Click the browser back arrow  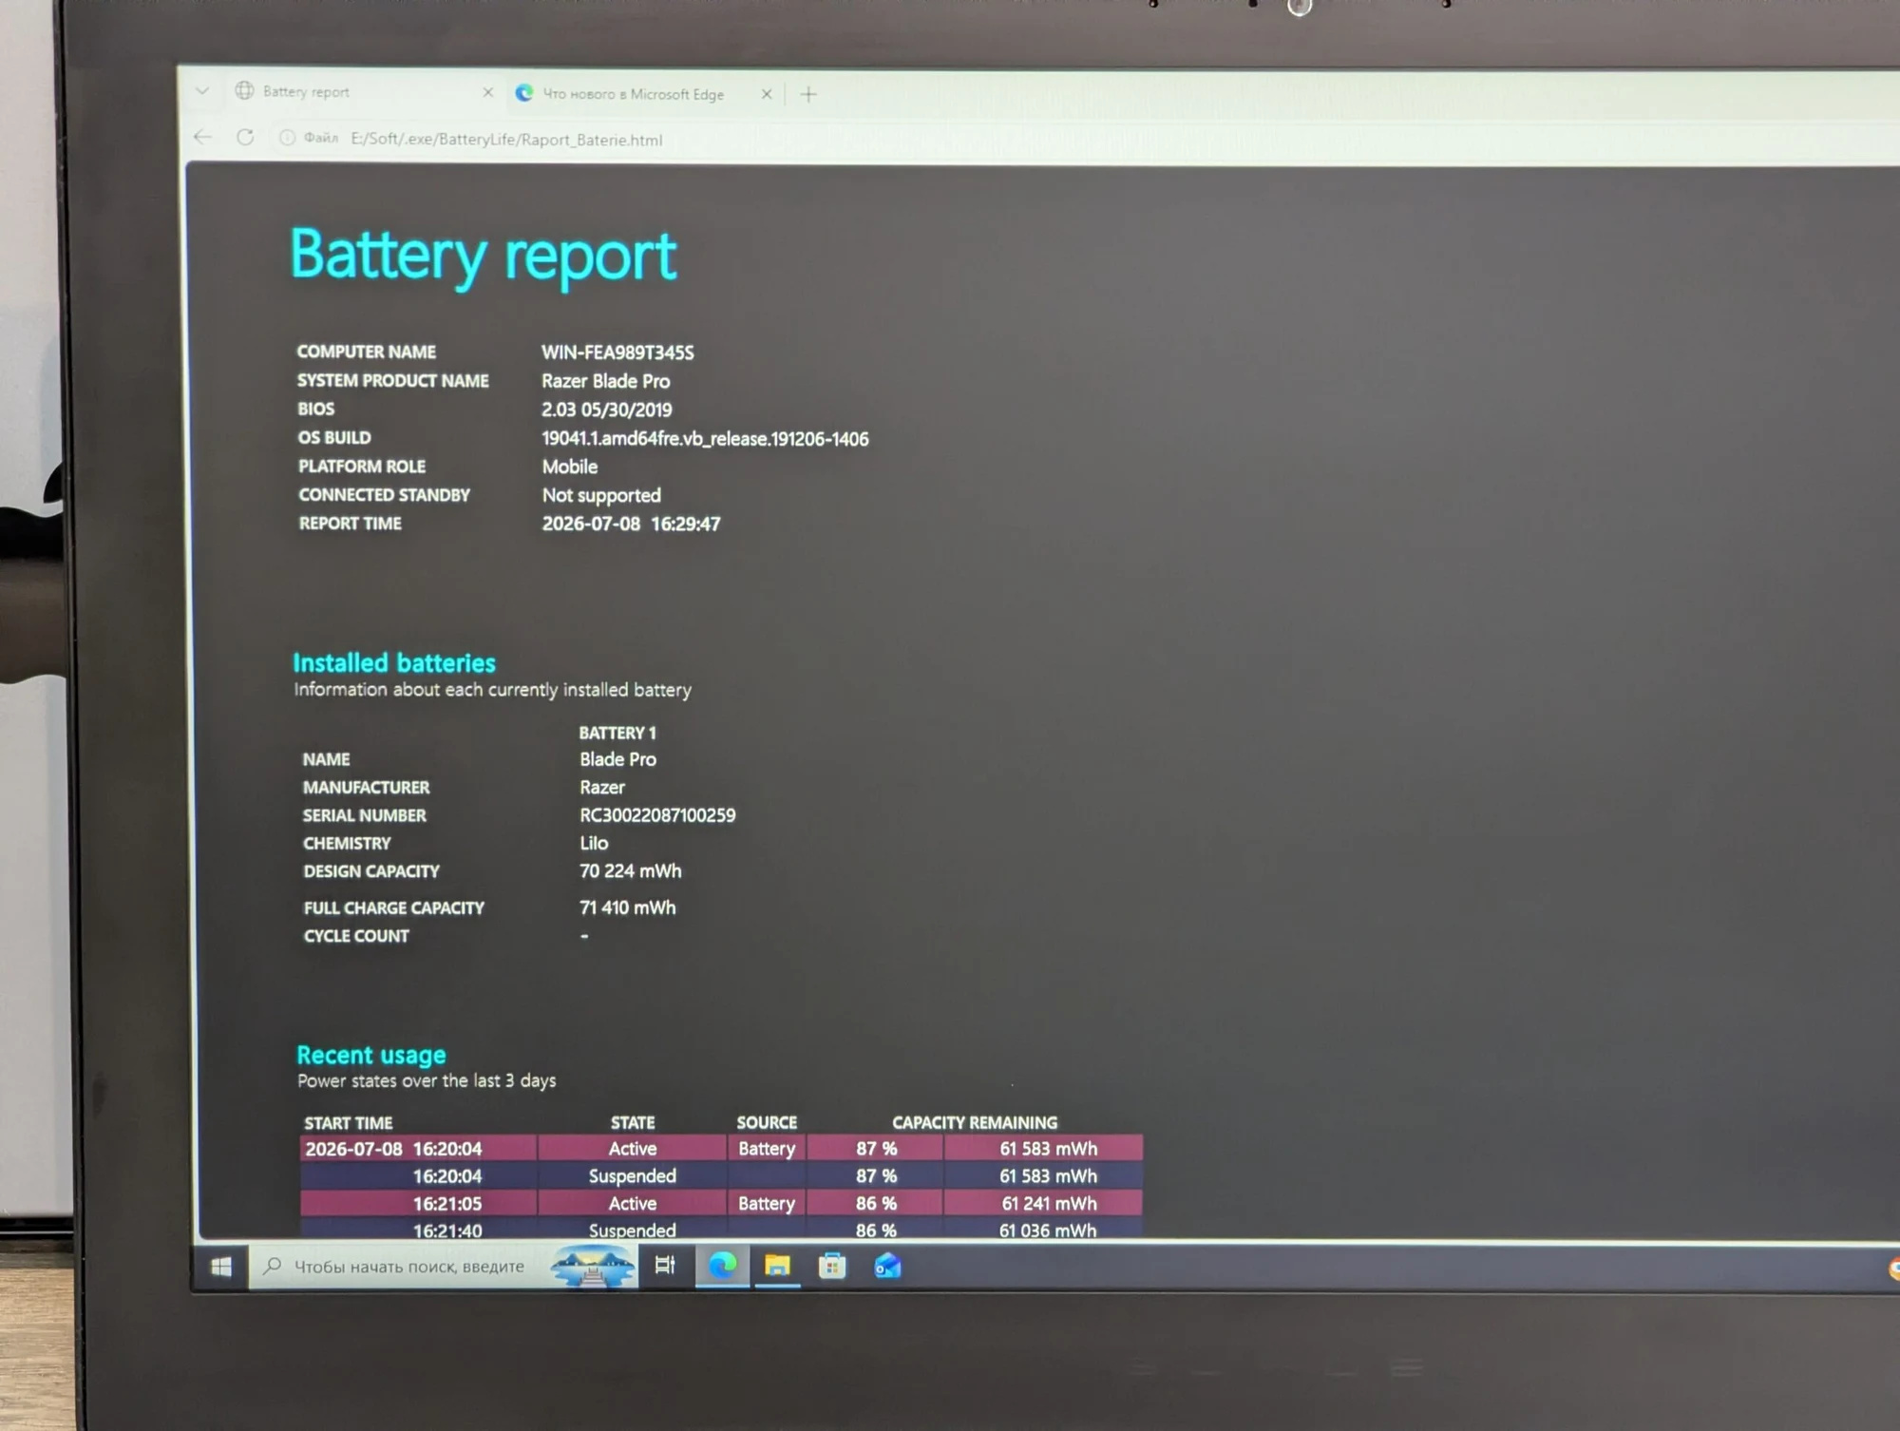coord(202,137)
